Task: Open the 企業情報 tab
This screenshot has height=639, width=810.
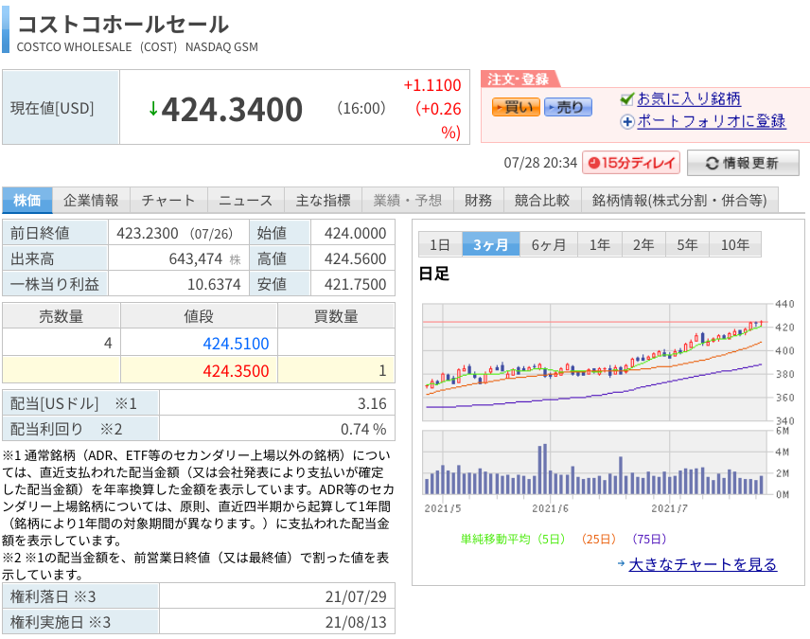Action: point(91,200)
